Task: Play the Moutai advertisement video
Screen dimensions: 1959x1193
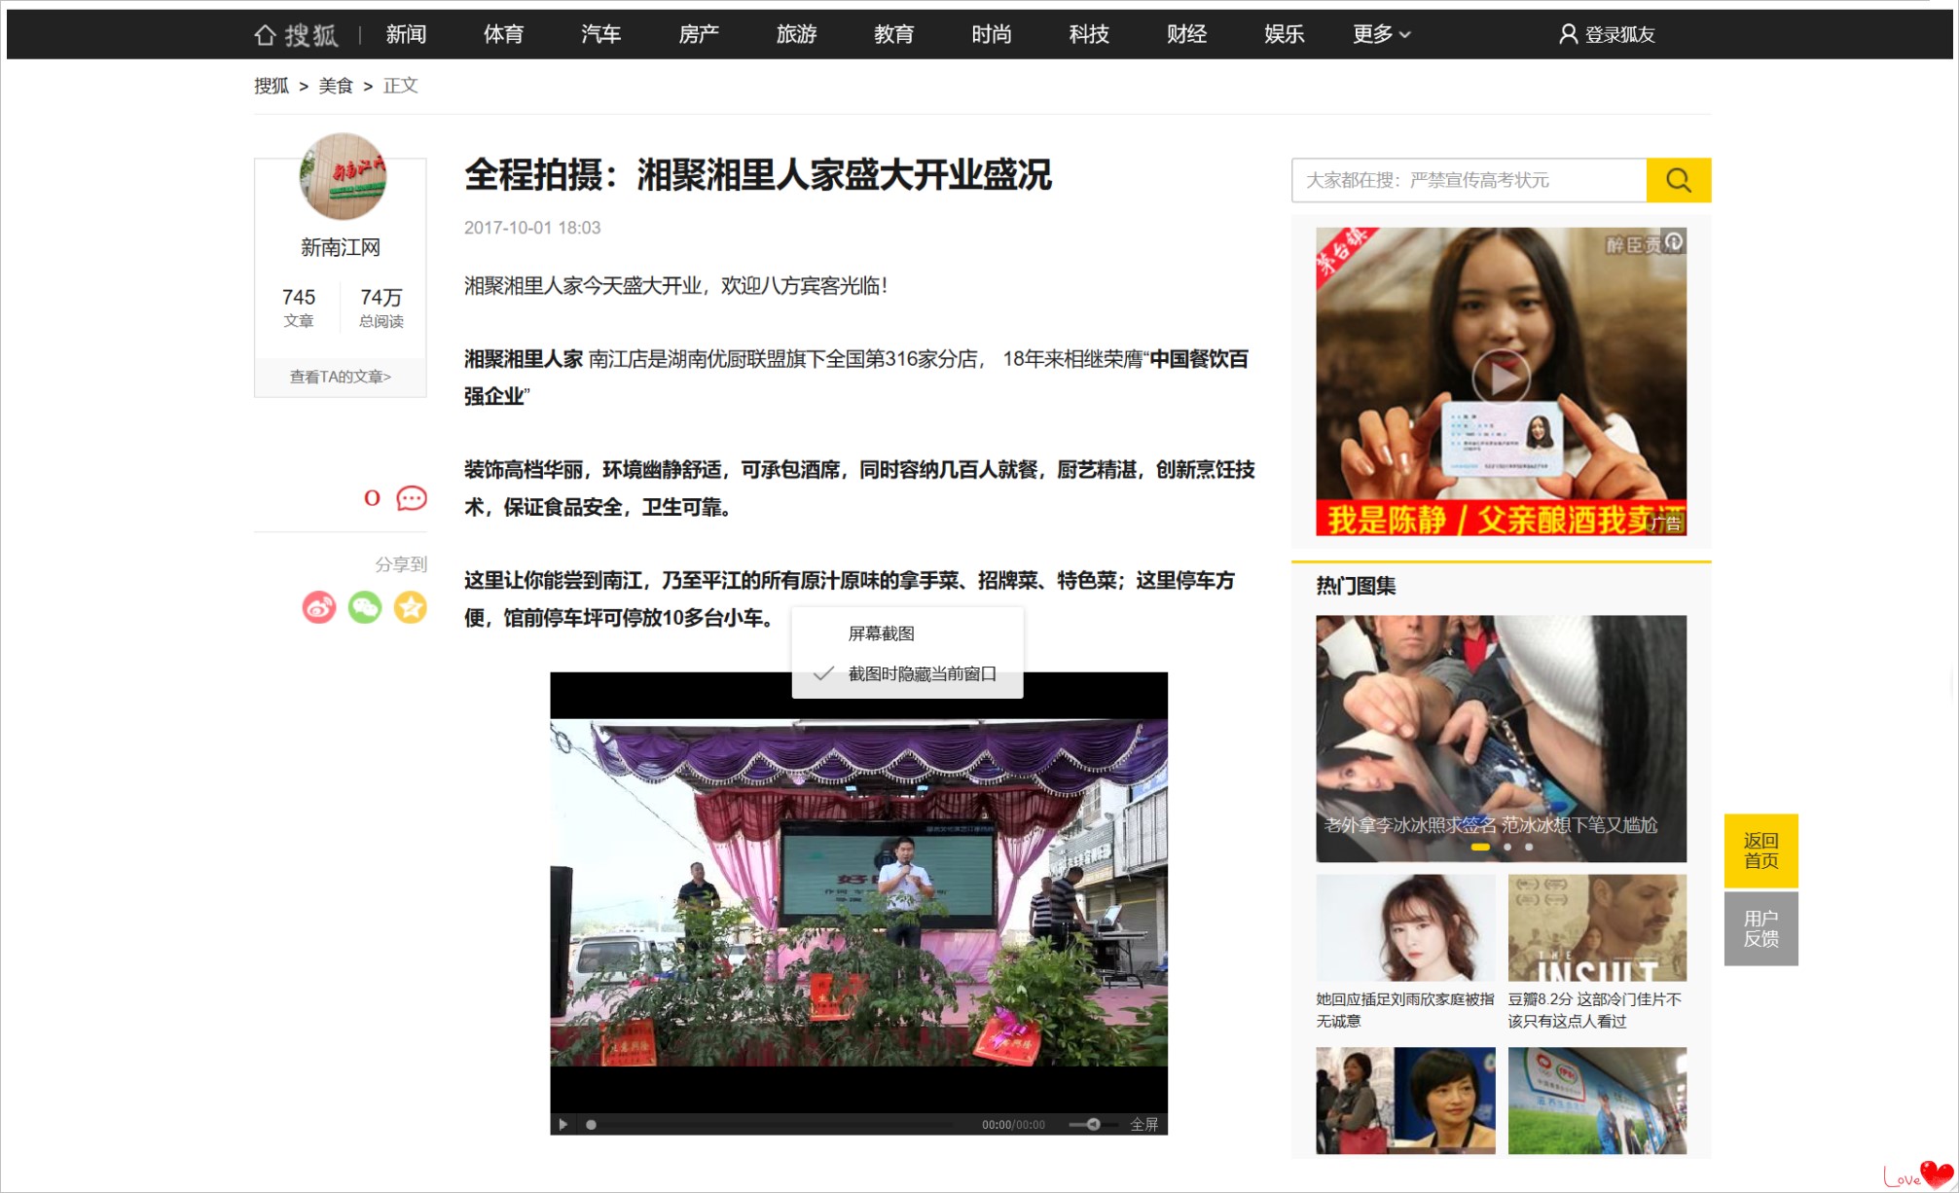Action: tap(1500, 378)
